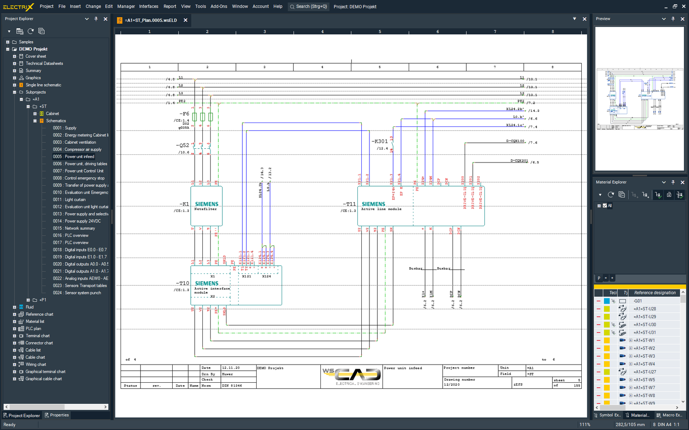Collapse all nodes in Project Explorer

click(x=41, y=31)
